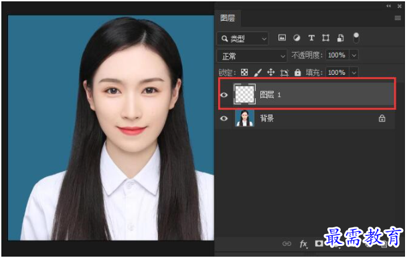This screenshot has width=407, height=258.
Task: Click the 不透明度 100% value field
Action: [337, 55]
